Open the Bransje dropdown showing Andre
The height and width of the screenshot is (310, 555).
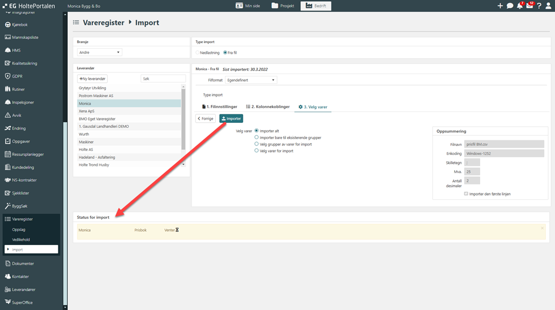[100, 53]
